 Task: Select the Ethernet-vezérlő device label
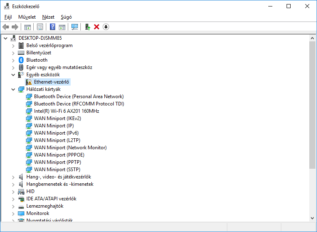coord(52,82)
